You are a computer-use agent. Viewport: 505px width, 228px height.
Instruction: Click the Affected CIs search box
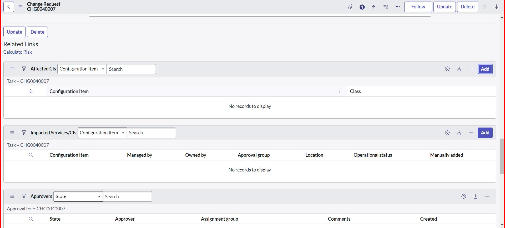pos(131,69)
